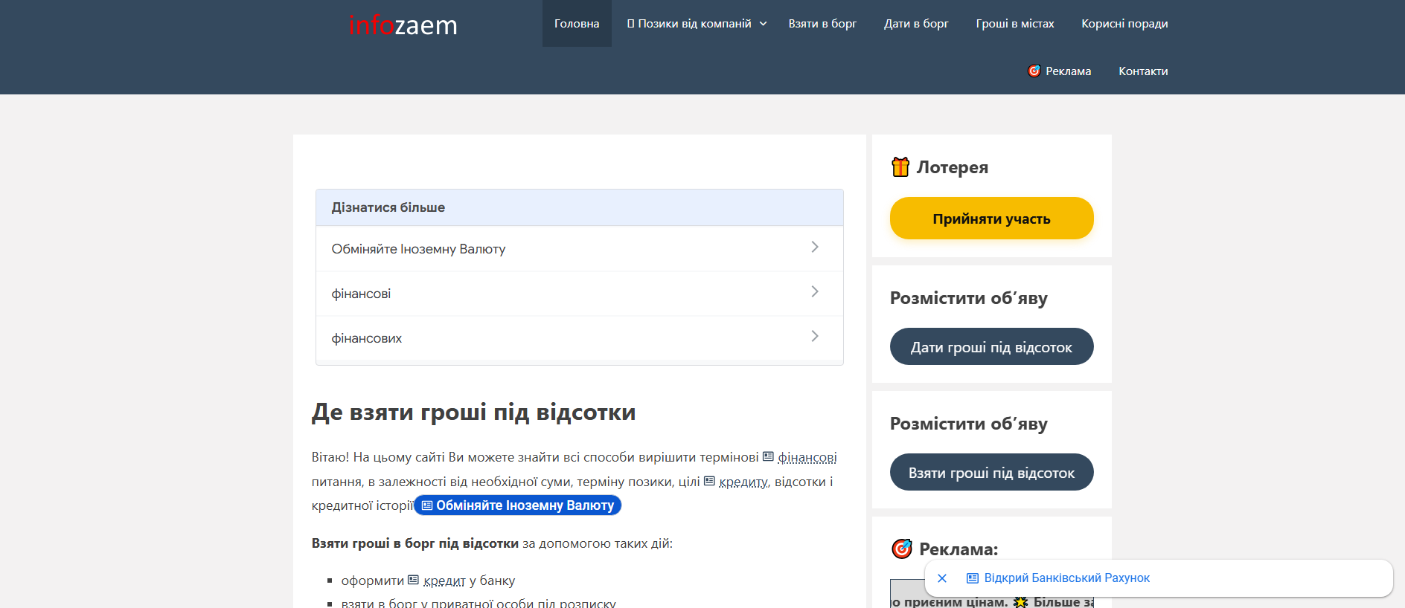Follow the underlined кредиту link in paragraph

pos(743,482)
